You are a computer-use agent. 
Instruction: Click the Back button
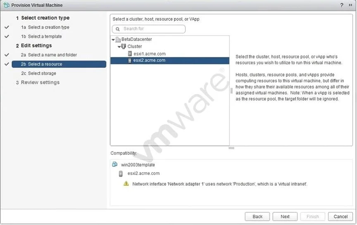click(x=257, y=217)
